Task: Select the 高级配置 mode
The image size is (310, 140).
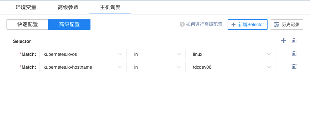Action: coord(69,25)
